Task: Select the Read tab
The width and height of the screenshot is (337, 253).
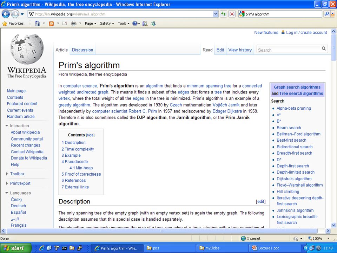Action: pyautogui.click(x=207, y=50)
